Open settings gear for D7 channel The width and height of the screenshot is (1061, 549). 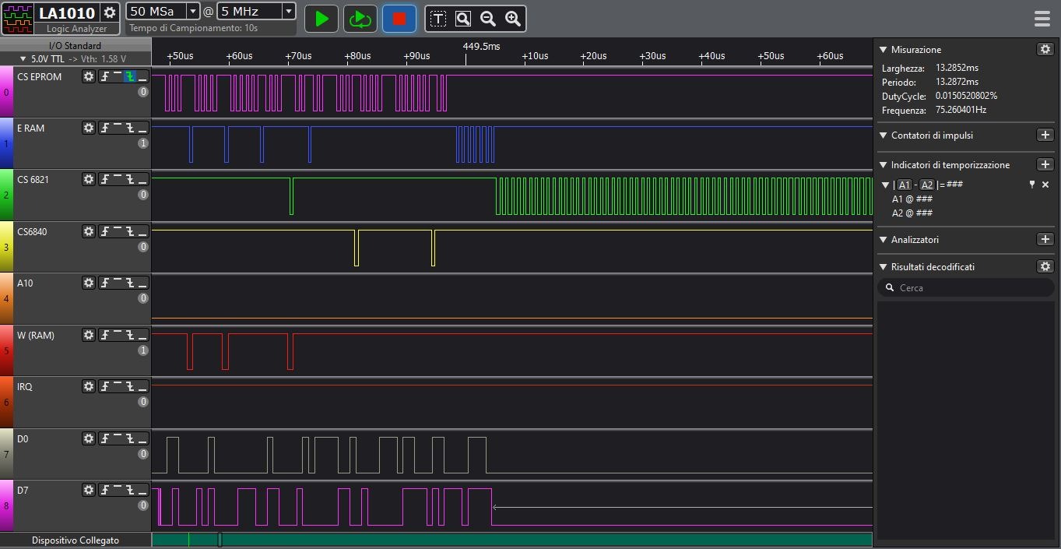click(x=89, y=490)
